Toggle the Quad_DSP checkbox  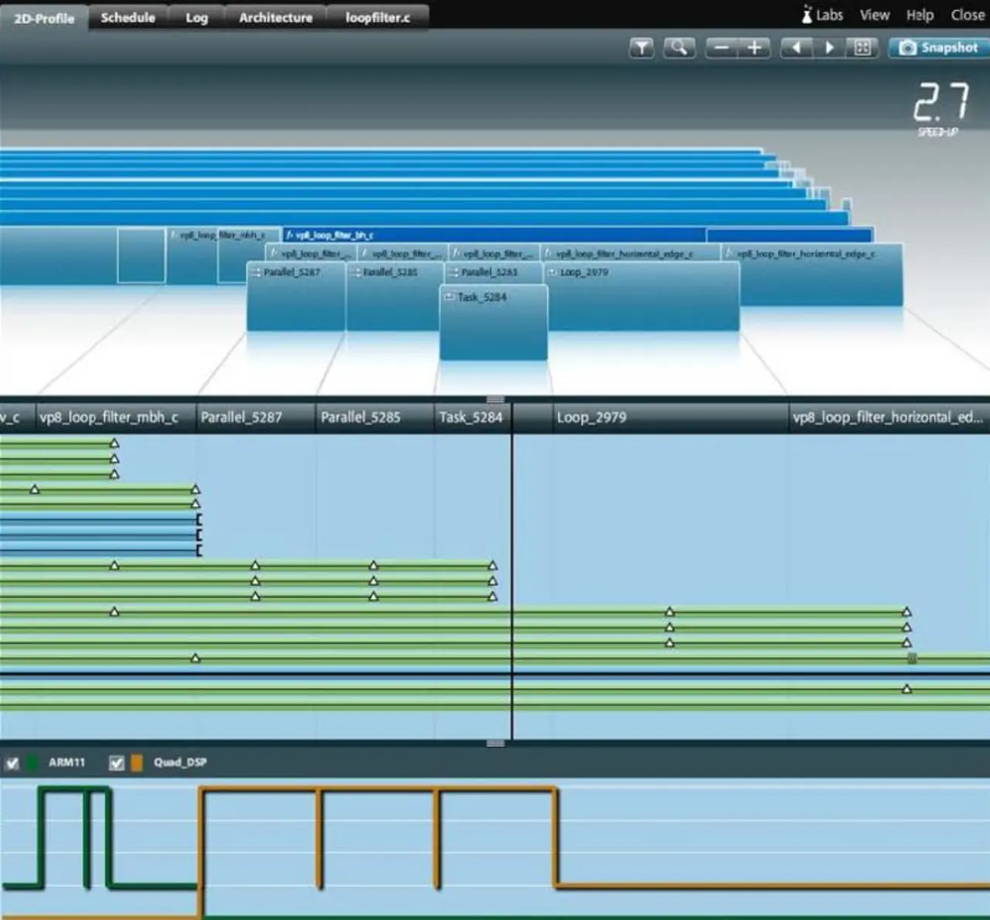(x=117, y=764)
